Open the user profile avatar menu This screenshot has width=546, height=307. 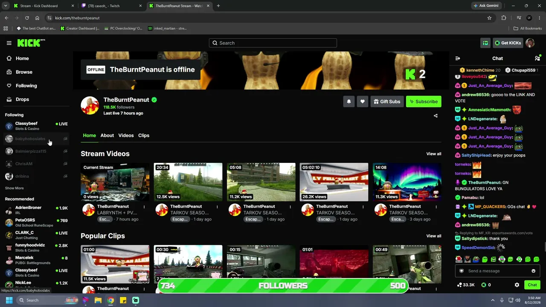(x=530, y=43)
